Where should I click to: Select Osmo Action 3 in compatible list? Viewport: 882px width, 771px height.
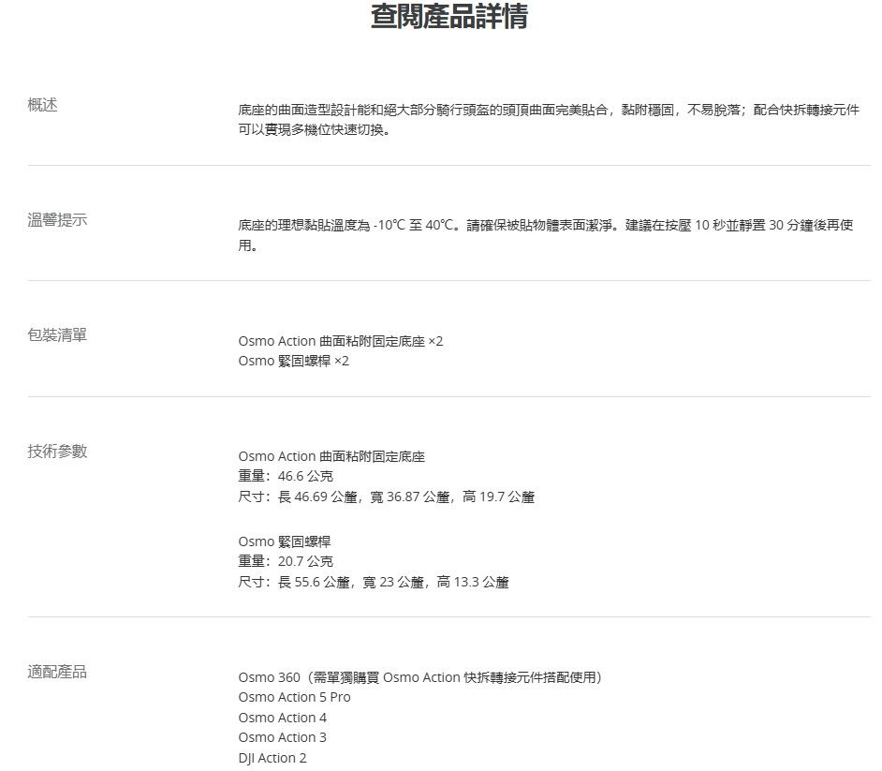283,737
